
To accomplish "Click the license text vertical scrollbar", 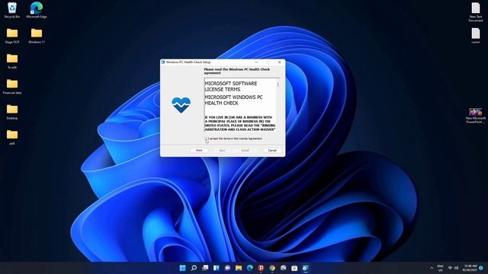I will tap(278, 105).
